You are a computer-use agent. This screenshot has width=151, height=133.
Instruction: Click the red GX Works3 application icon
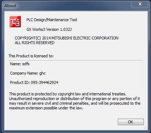click(x=15, y=22)
